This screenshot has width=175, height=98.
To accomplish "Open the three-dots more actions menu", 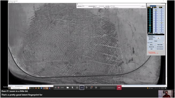I will coord(82,88).
